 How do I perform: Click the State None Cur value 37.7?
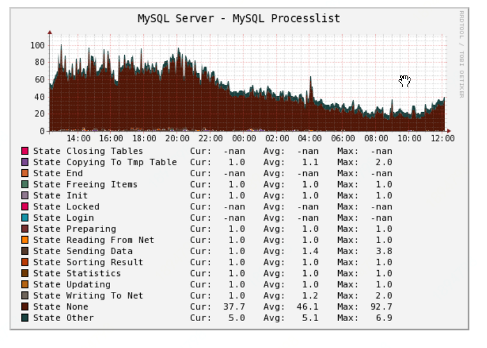point(234,307)
